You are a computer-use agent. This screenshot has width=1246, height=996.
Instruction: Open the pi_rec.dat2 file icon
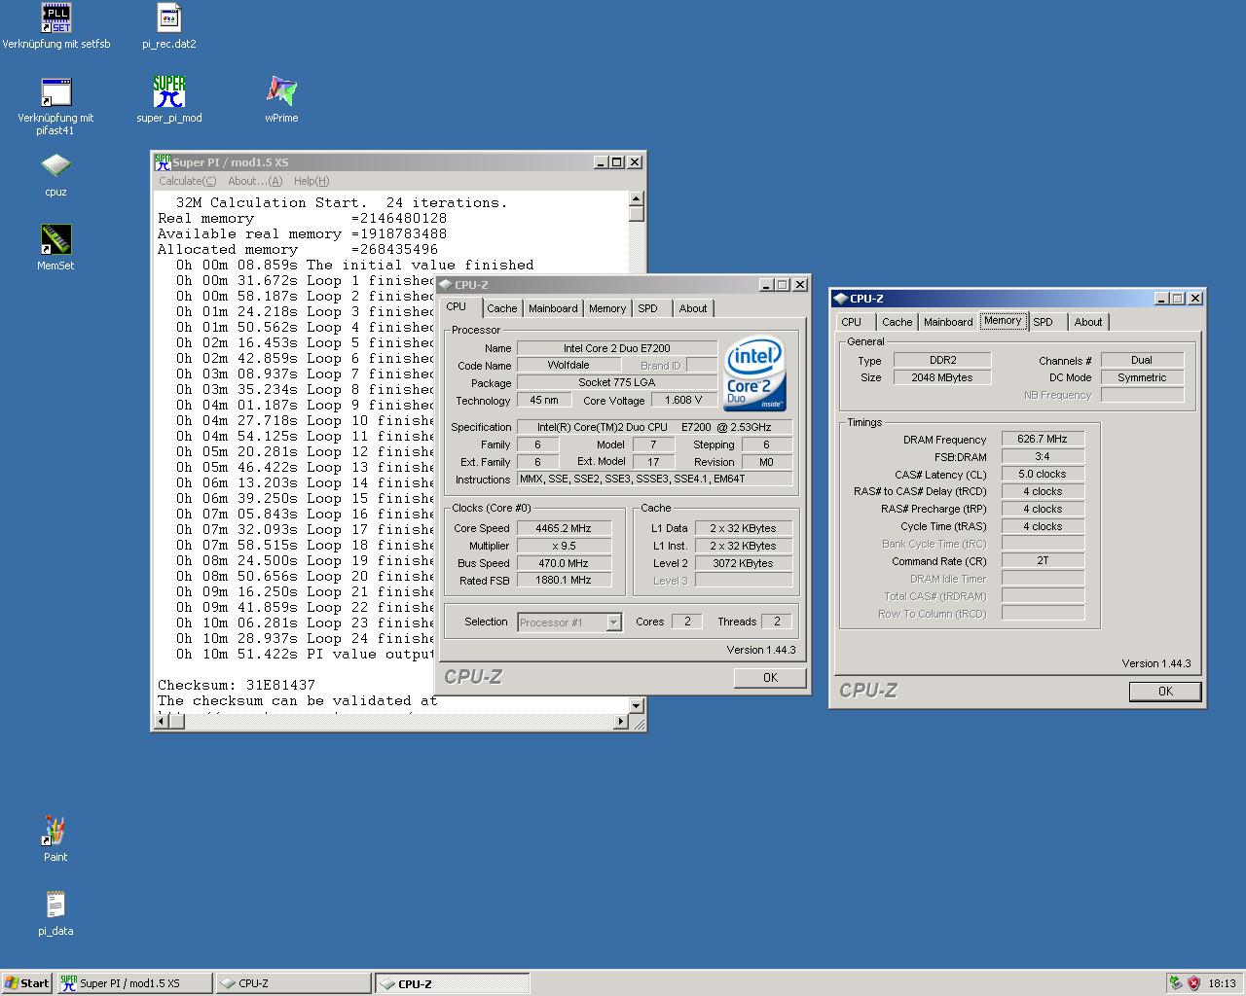point(169,18)
